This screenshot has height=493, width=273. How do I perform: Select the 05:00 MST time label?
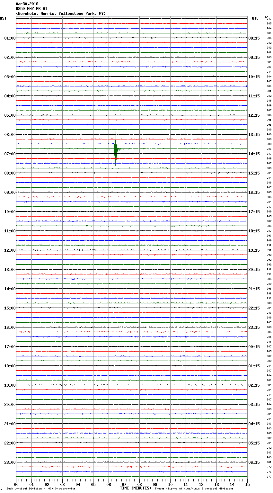pos(10,115)
